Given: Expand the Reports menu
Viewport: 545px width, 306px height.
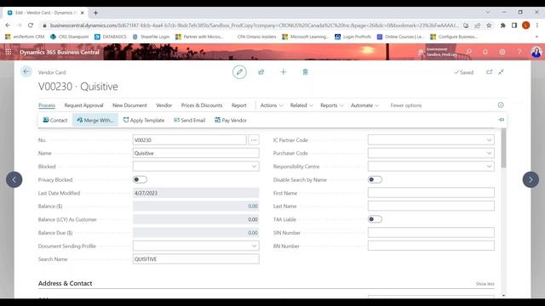Looking at the screenshot, I should pos(331,105).
